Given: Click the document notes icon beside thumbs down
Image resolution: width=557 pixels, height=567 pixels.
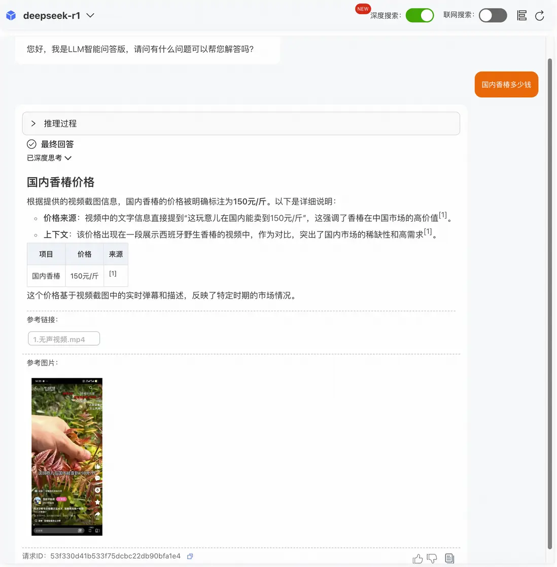Looking at the screenshot, I should coord(449,558).
